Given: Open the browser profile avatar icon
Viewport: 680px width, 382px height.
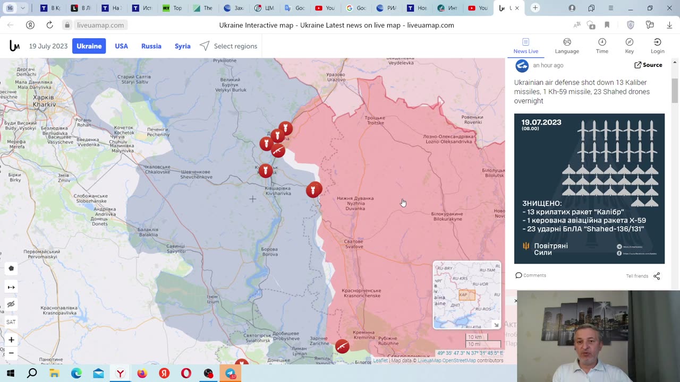Looking at the screenshot, I should 572,8.
